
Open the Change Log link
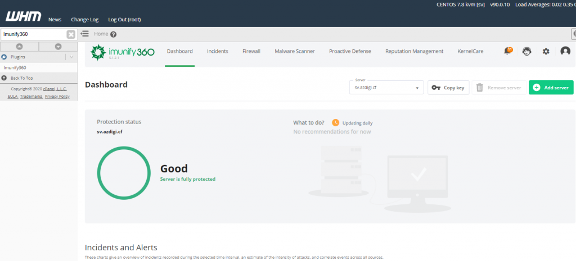coord(85,20)
